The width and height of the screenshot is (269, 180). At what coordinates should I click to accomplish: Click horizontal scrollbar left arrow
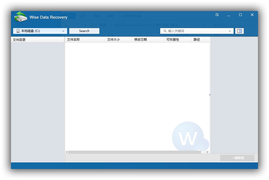tap(67, 152)
